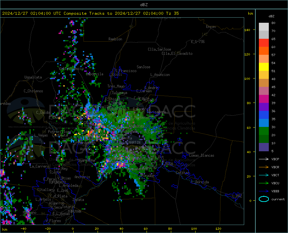Screen dimensions: 288x233
Task: Click the 'Tres_Mayo' map label
Action: pyautogui.click(x=116, y=86)
